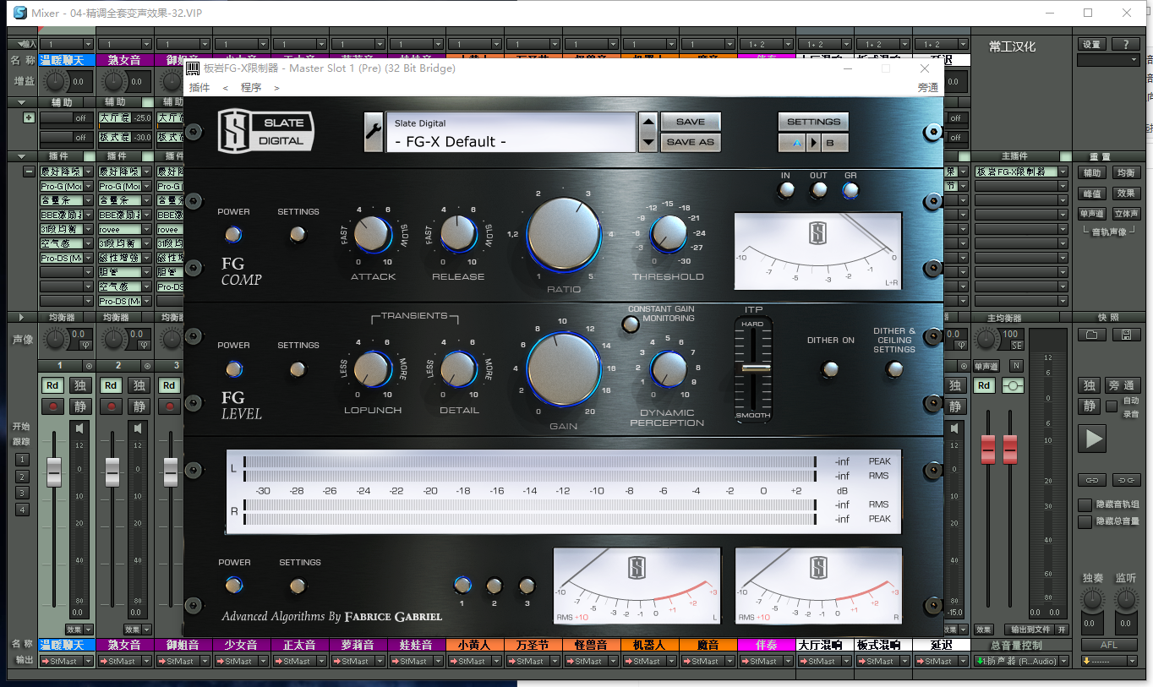This screenshot has height=687, width=1153.
Task: Click the wrench preset tool icon
Action: pos(374,133)
